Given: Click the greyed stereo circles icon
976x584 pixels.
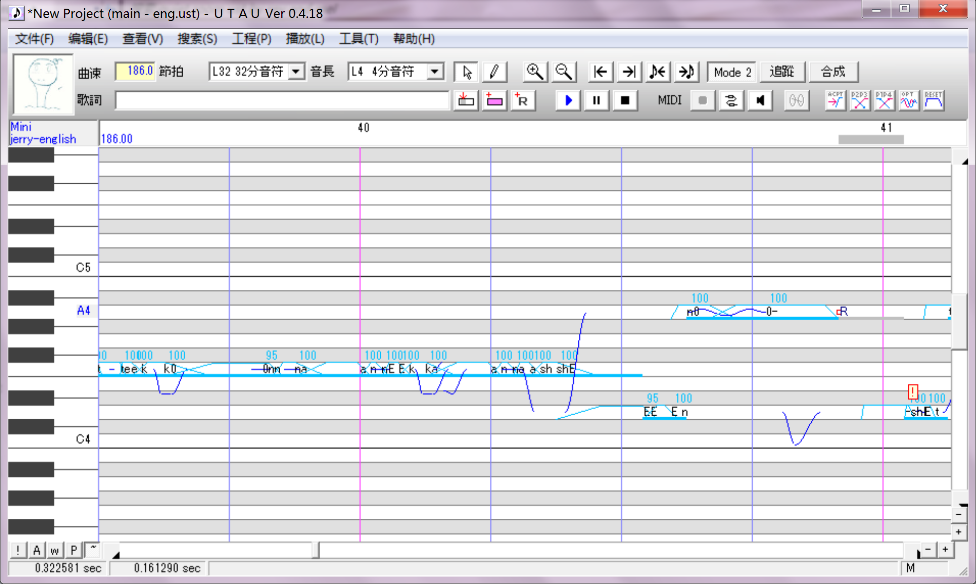Looking at the screenshot, I should coord(796,101).
